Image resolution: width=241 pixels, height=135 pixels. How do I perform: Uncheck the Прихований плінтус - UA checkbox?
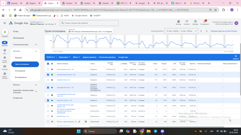click(48, 87)
